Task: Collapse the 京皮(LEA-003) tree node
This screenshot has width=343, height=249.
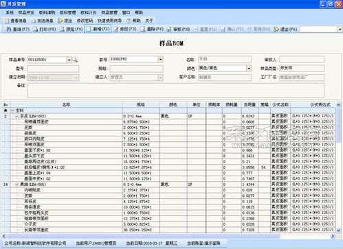Action: click(17, 116)
